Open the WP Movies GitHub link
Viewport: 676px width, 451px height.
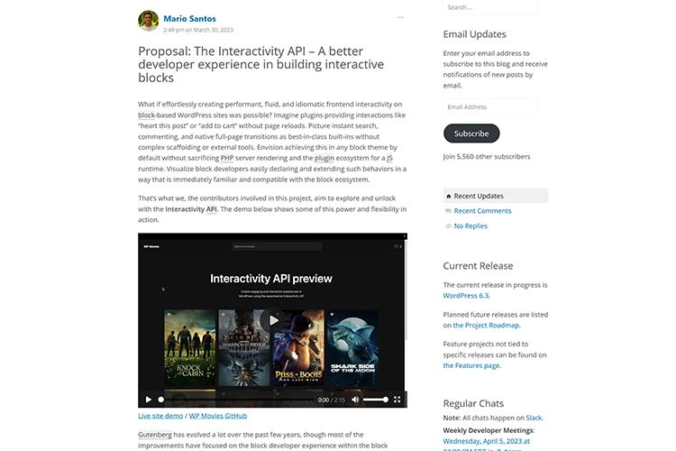pyautogui.click(x=218, y=416)
